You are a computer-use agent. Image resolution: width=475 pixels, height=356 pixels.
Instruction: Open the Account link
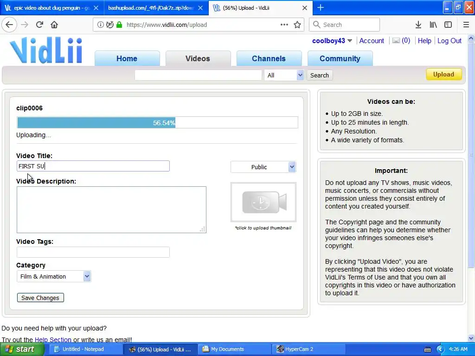372,41
